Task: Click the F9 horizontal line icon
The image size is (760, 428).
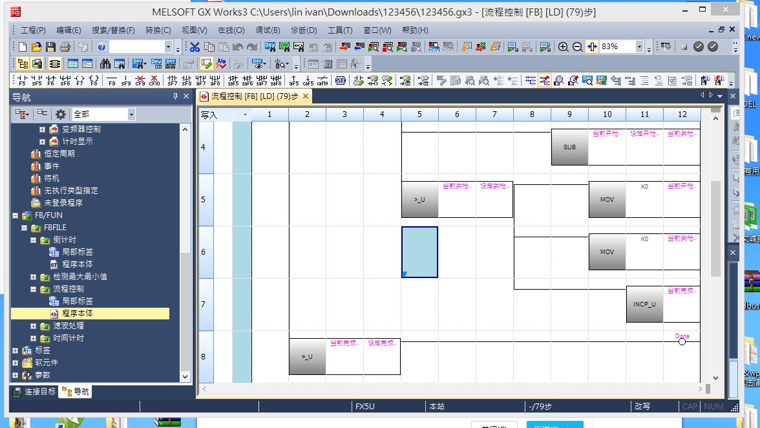Action: click(112, 81)
